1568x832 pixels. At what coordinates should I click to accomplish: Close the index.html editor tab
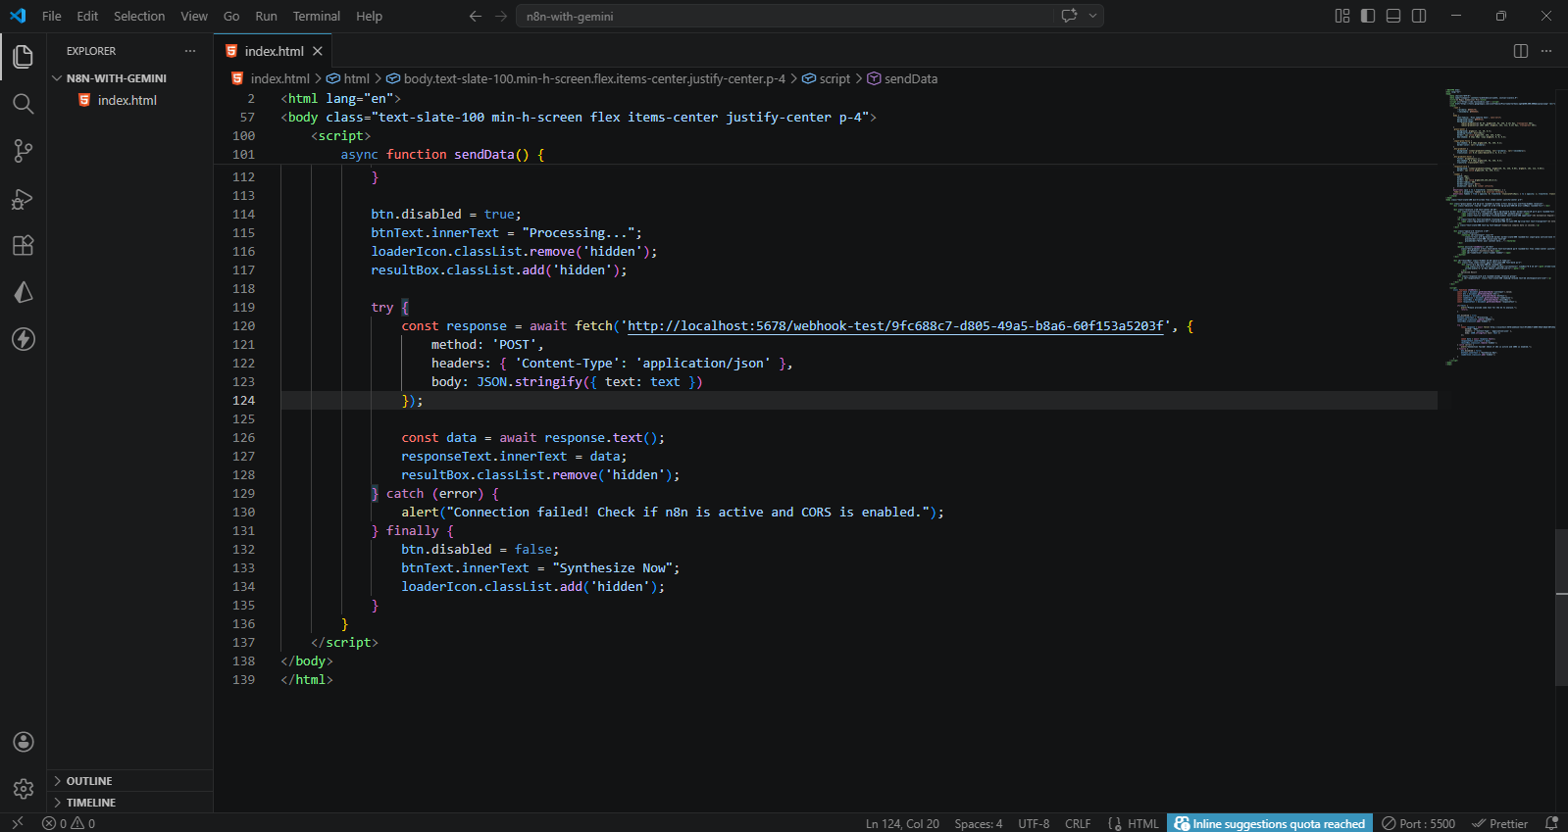318,51
